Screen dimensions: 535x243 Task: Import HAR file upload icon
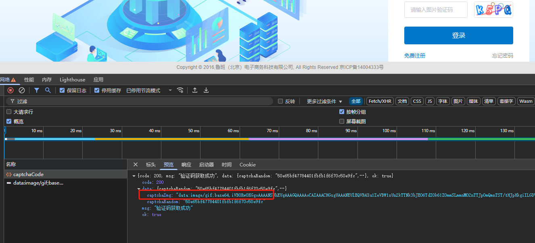[195, 90]
